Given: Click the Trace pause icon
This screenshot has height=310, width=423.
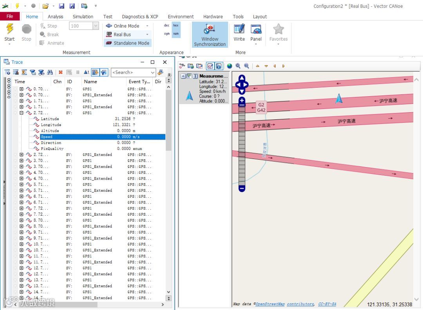Looking at the screenshot, I should tap(78, 72).
